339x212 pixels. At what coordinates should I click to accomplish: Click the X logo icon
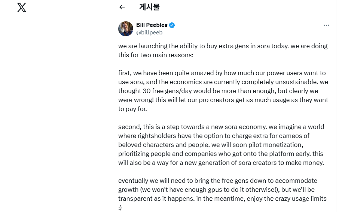22,7
